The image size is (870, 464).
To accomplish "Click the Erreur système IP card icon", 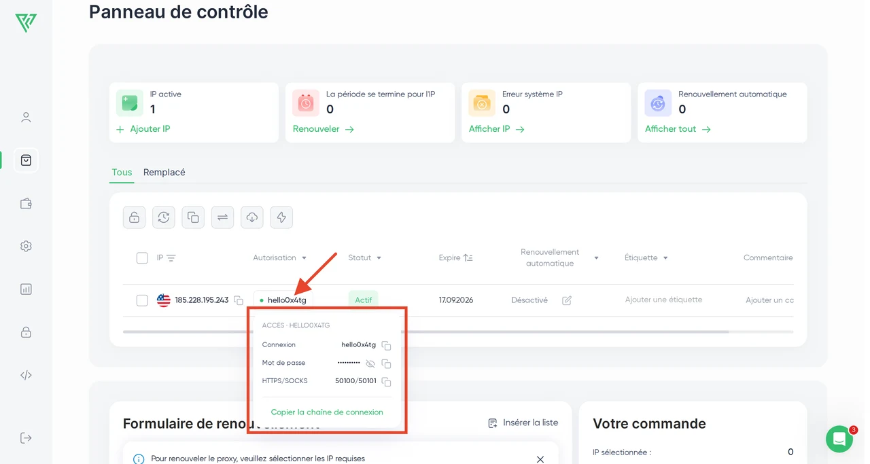I will (x=482, y=103).
